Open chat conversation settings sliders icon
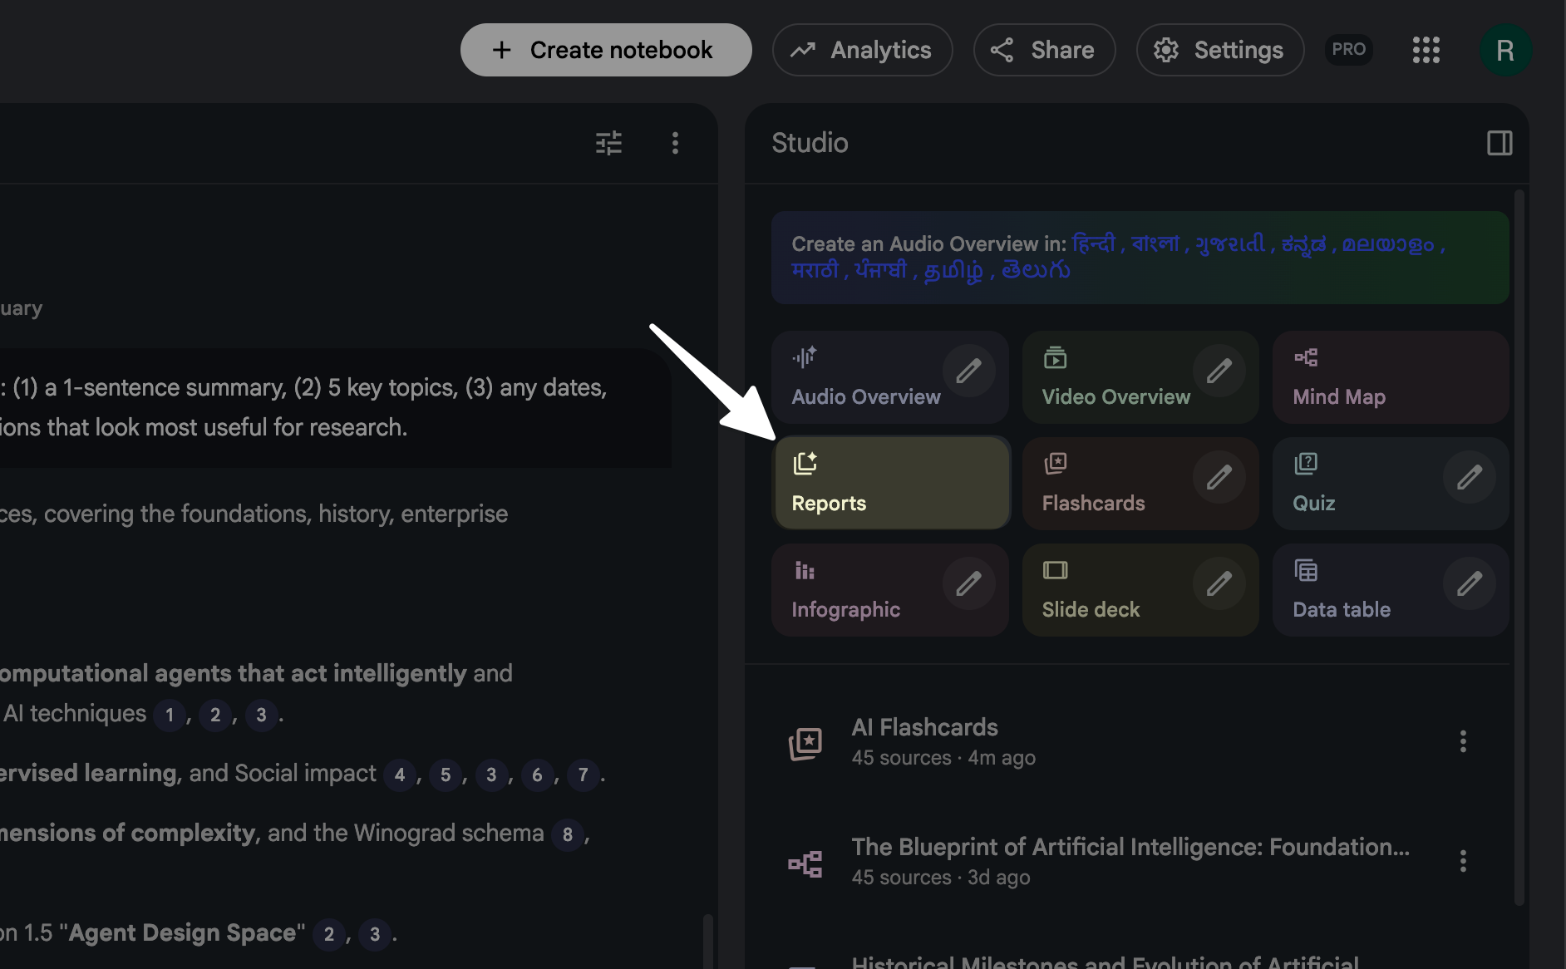The image size is (1566, 969). coord(609,143)
